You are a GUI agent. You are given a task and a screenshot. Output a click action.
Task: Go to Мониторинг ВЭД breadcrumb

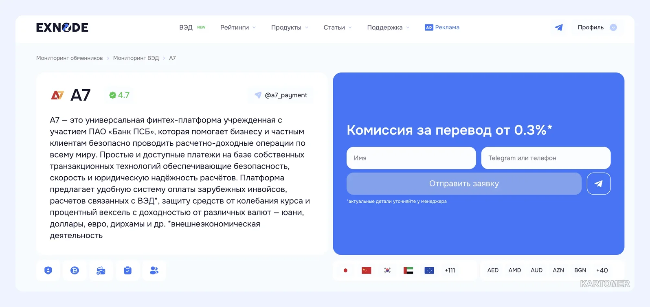(136, 58)
